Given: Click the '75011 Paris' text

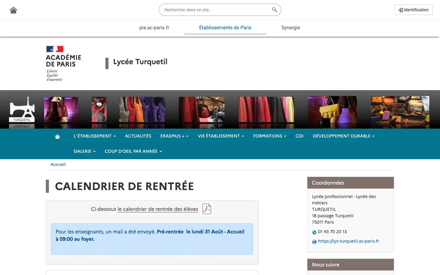Looking at the screenshot, I should pos(323,222).
